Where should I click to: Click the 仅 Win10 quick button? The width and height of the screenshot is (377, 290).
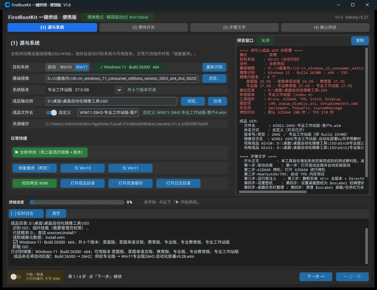83,168
